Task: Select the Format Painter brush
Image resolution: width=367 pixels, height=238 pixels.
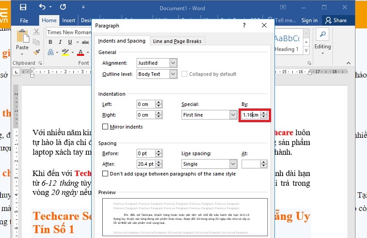Action: tap(36, 52)
